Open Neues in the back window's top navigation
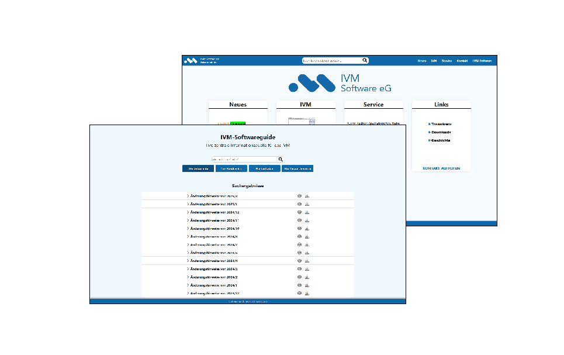This screenshot has height=355, width=564. point(422,61)
